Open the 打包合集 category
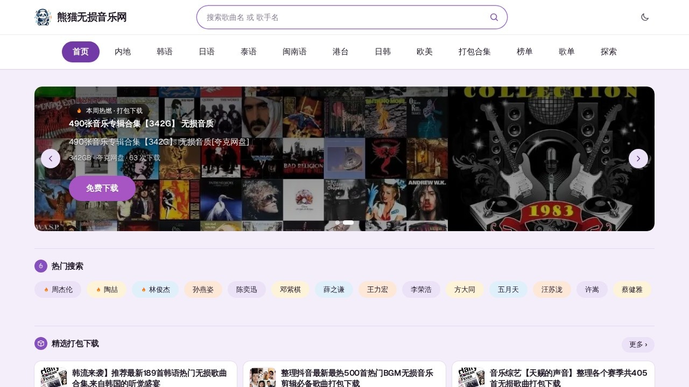Viewport: 689px width, 387px height. [x=475, y=52]
